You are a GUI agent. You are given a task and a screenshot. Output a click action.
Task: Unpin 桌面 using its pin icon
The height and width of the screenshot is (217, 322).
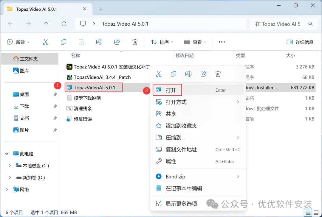tap(55, 94)
